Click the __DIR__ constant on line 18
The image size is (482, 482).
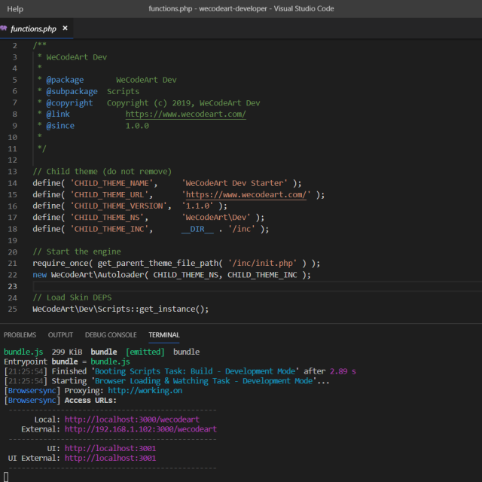(197, 229)
